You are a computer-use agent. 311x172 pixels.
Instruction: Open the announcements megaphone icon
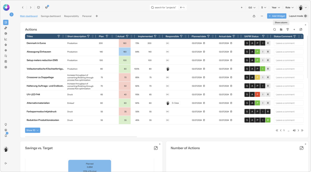[46, 7]
